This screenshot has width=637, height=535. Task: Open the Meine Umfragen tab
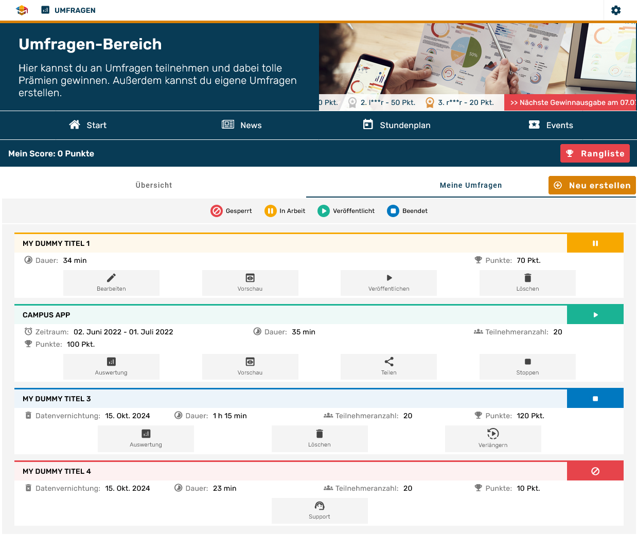[x=470, y=185]
